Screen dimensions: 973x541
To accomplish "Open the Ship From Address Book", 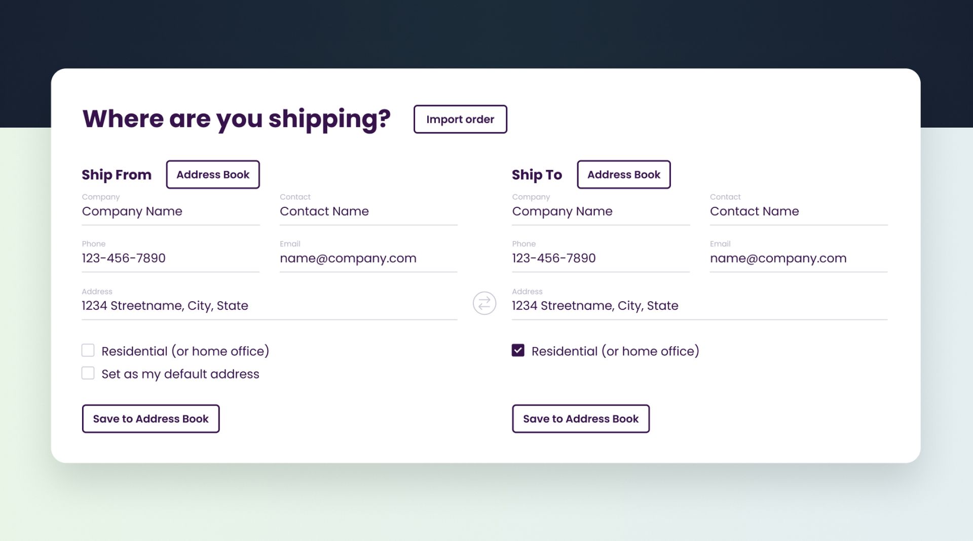I will [x=213, y=174].
